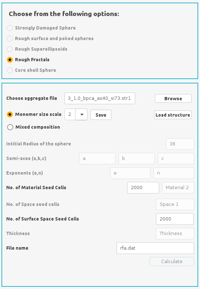Toggle the Monomer size scale radio button
This screenshot has height=289, width=200.
(x=10, y=114)
